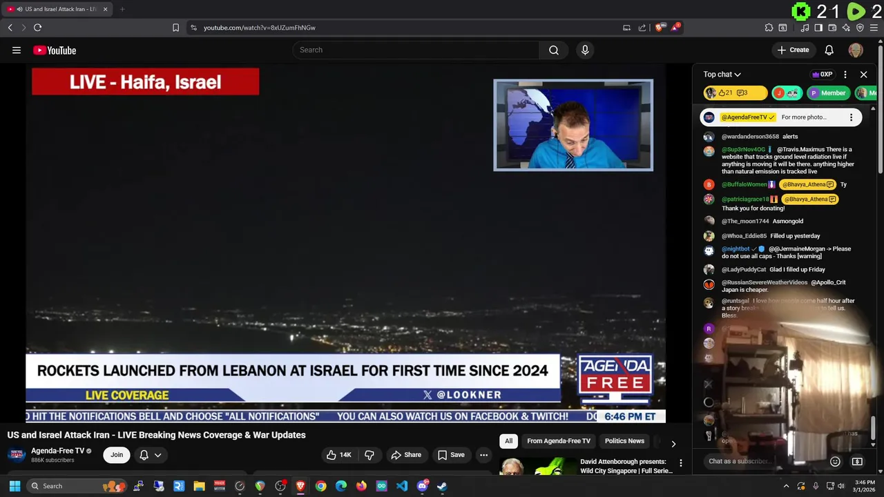Bookmark this page icon
Image resolution: width=884 pixels, height=497 pixels.
click(175, 28)
